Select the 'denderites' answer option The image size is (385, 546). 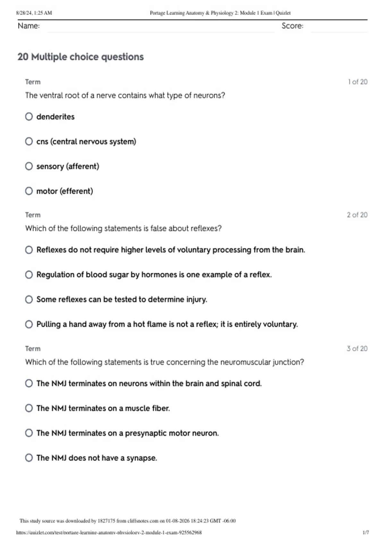[x=29, y=117]
